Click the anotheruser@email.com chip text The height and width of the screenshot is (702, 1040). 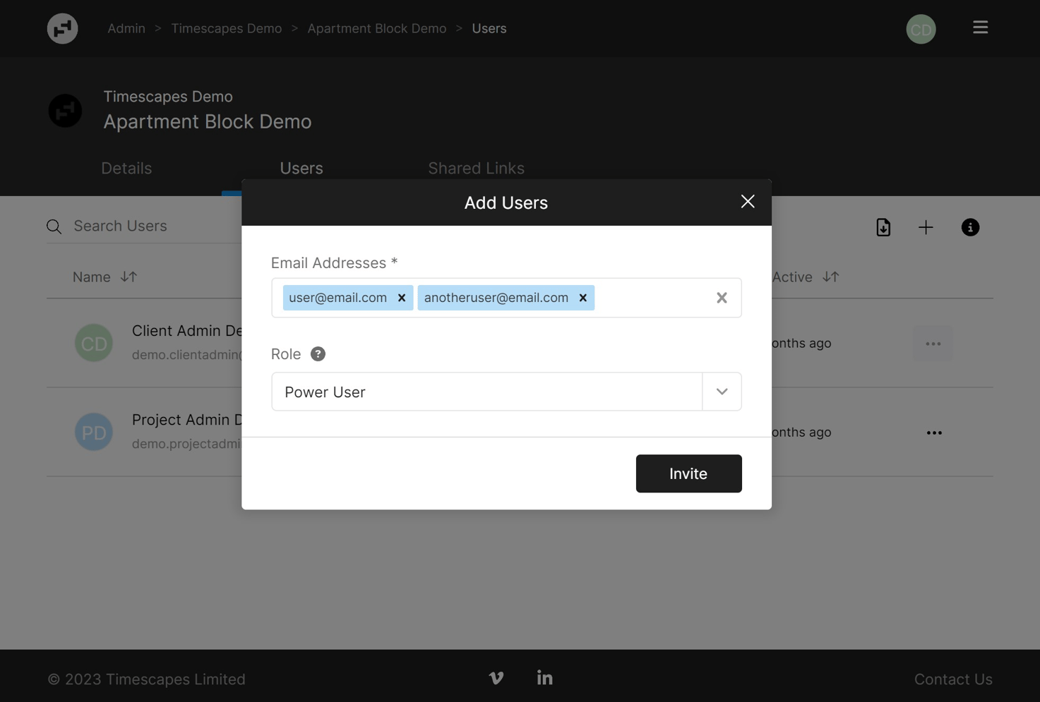(x=496, y=298)
